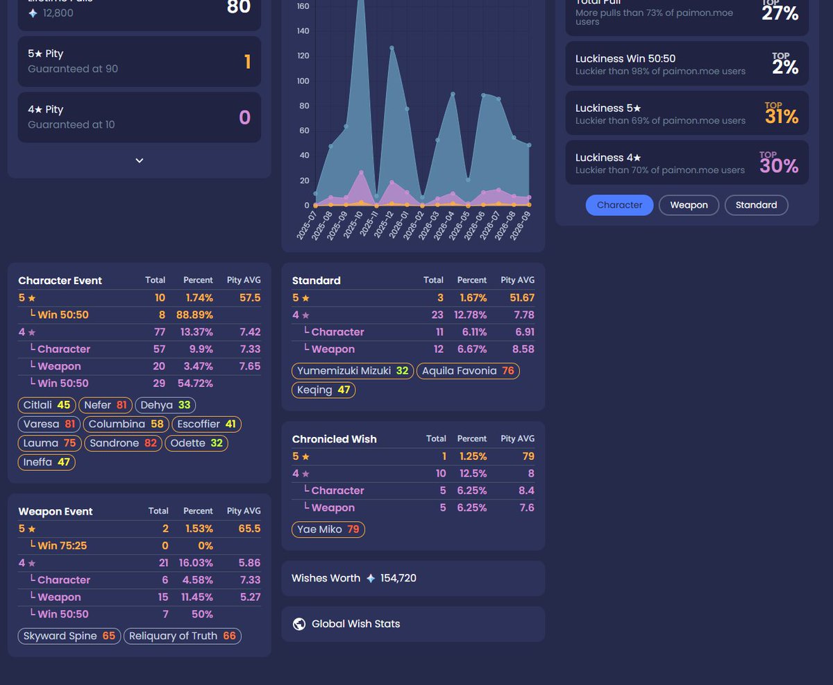Click the Chronicled Wish heading
The image size is (833, 685).
(x=335, y=439)
